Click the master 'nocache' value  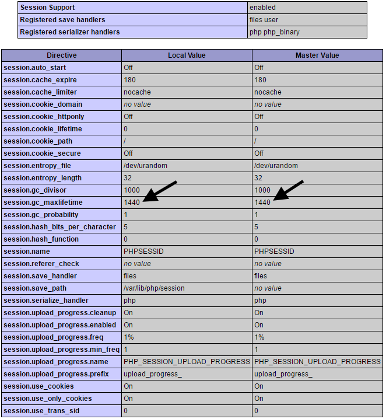[x=268, y=92]
